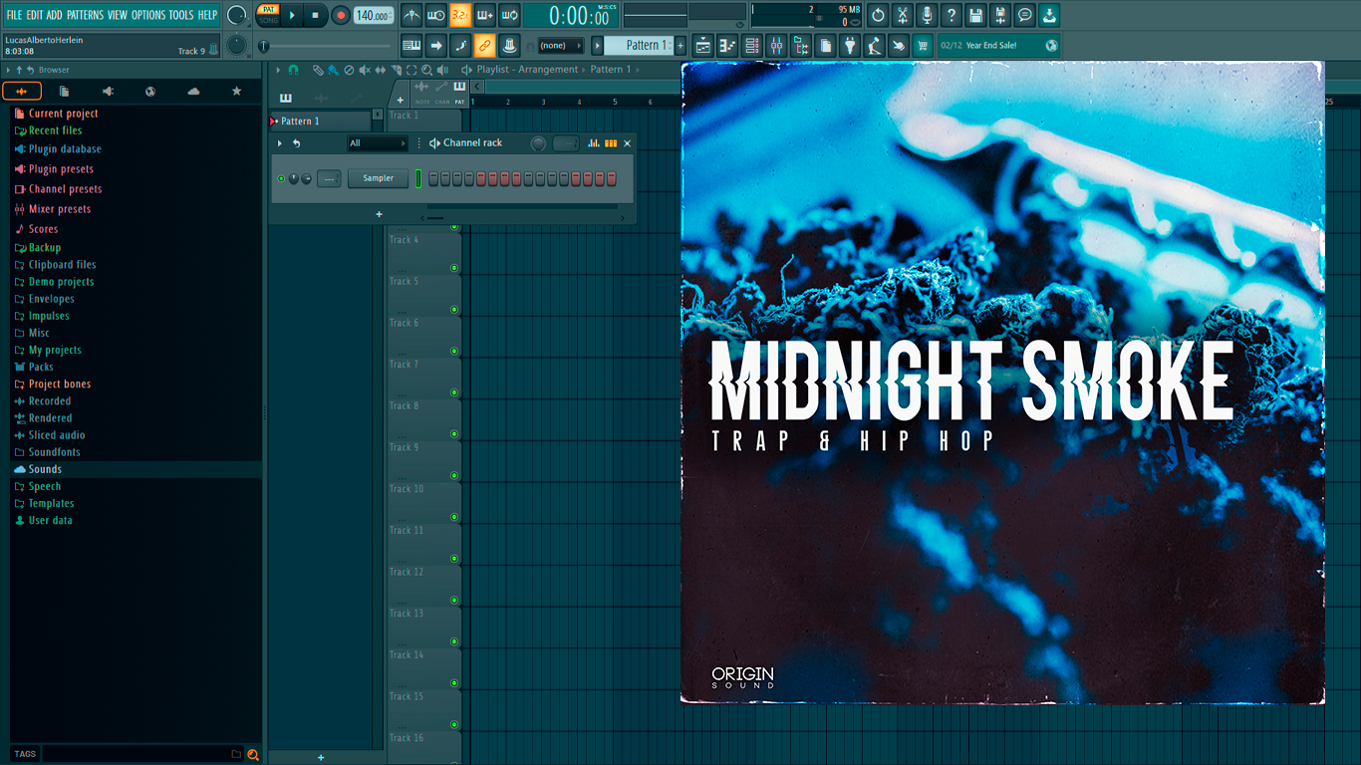Toggle graph editor icon in Channel rack
The image size is (1361, 765).
[594, 143]
